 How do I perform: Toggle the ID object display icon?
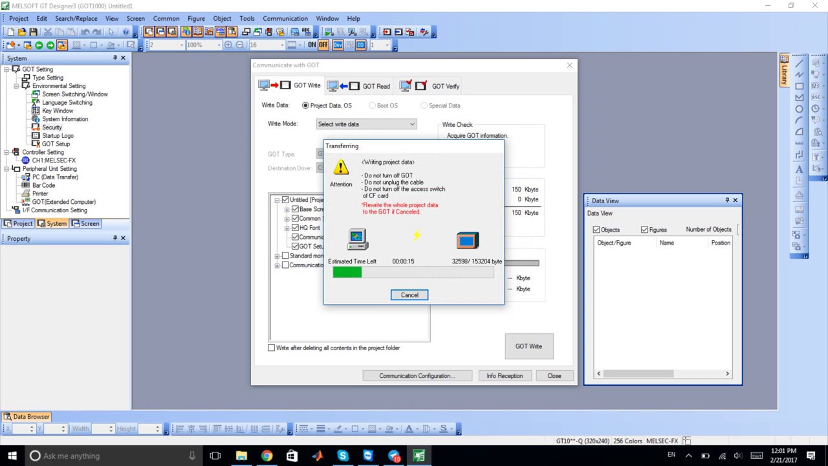pyautogui.click(x=360, y=45)
